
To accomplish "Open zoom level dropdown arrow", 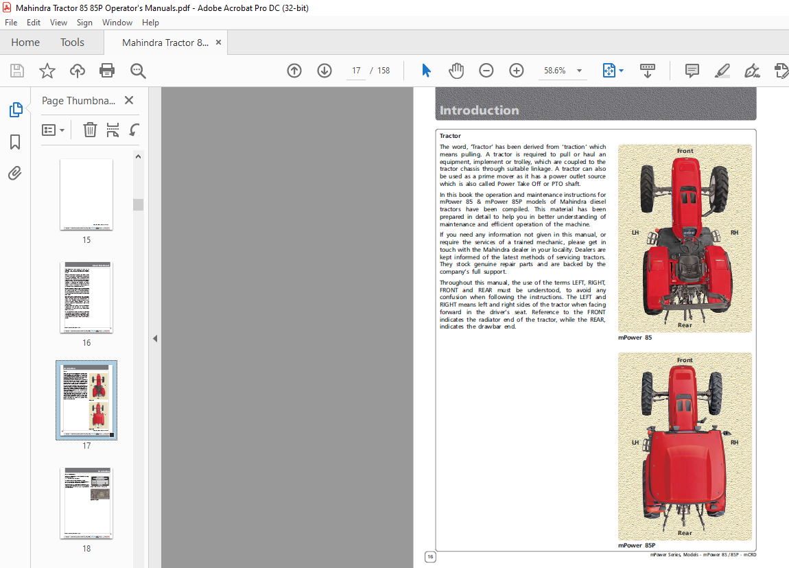I will coord(579,71).
